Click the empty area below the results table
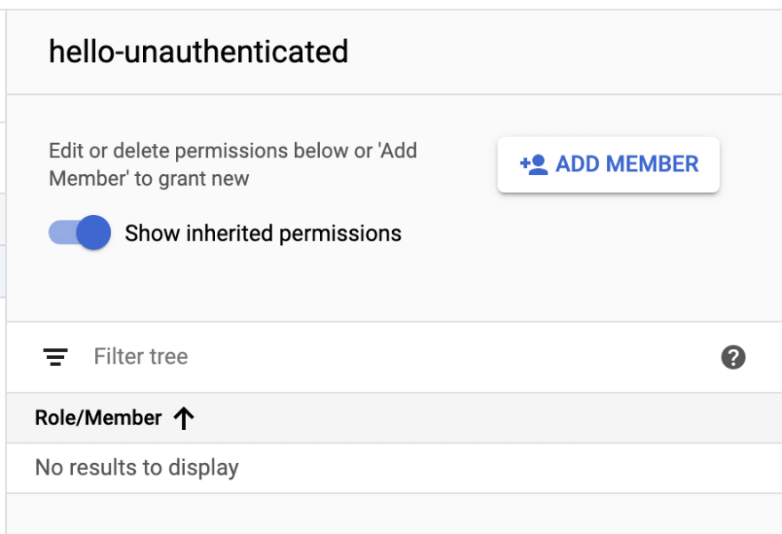This screenshot has height=534, width=782. tap(394, 514)
